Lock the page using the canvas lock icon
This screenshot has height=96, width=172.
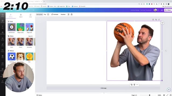pos(153,19)
